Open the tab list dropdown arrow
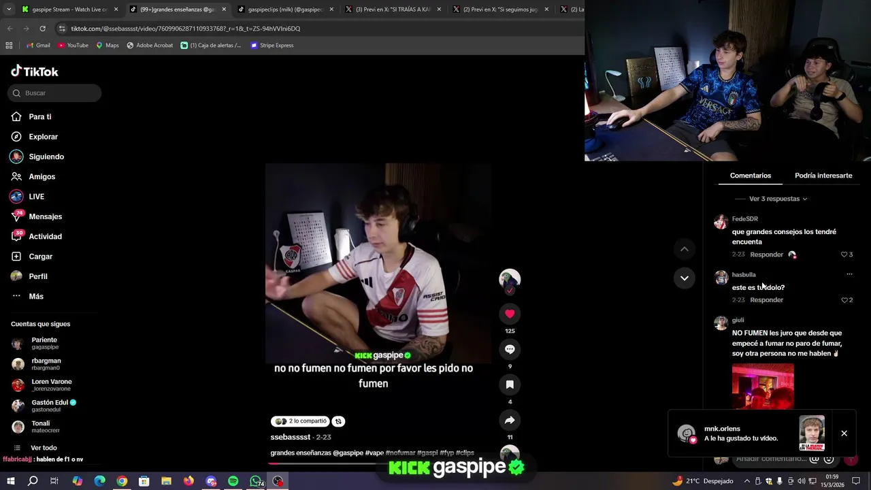 pyautogui.click(x=9, y=10)
